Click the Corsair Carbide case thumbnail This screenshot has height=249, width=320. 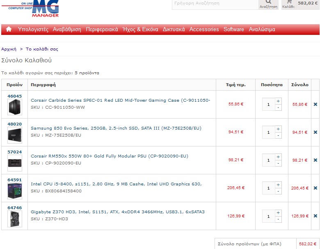pos(15,107)
